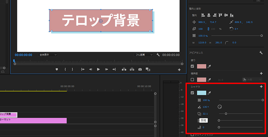The height and width of the screenshot is (137, 268).
Task: Click the width value 1219.0
Action: [x=202, y=43]
